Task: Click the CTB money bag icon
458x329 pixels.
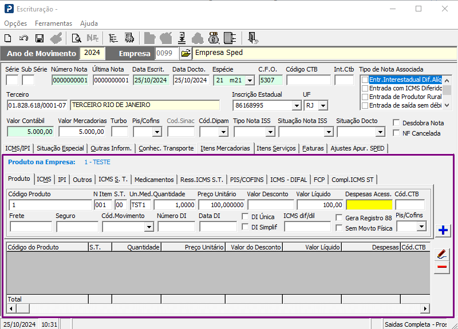Action: click(x=214, y=38)
